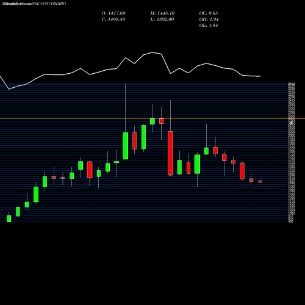305x305 pixels.
Task: Select the low price text L: 1392.00
Action: click(162, 20)
